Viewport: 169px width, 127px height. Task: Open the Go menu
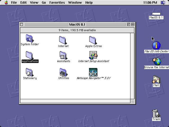(x=44, y=2)
